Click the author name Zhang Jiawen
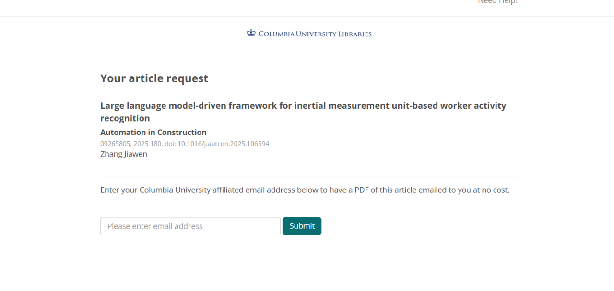Screen dimensions: 614x291 (124, 154)
